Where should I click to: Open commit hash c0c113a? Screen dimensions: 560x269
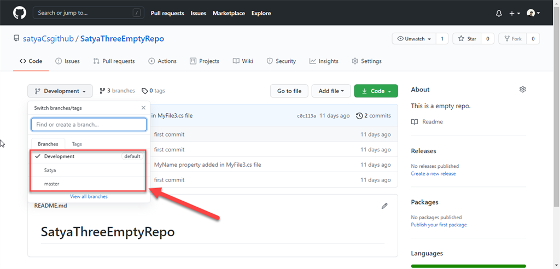(x=306, y=116)
